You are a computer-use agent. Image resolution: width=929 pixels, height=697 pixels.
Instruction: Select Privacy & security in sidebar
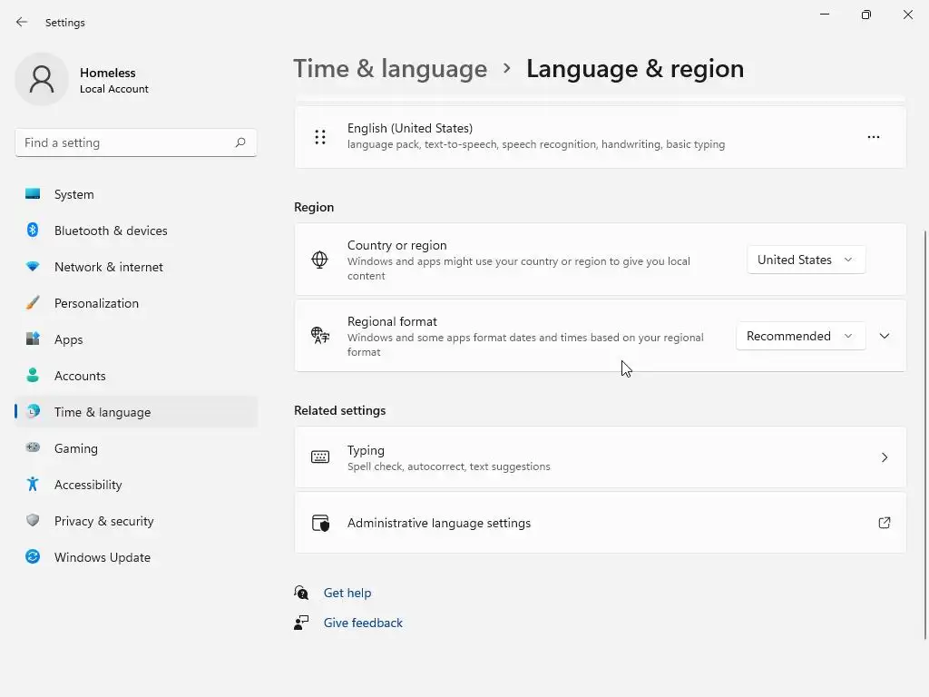(x=103, y=521)
